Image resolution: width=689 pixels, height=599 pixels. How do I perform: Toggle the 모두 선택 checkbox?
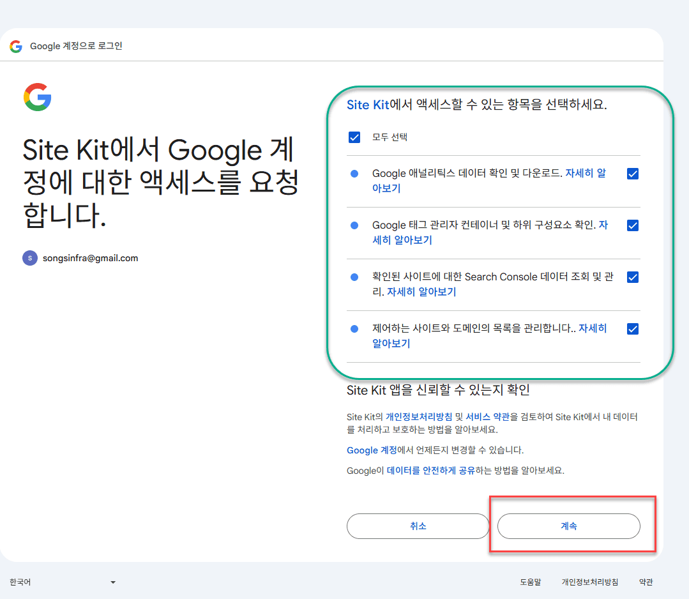pyautogui.click(x=354, y=137)
